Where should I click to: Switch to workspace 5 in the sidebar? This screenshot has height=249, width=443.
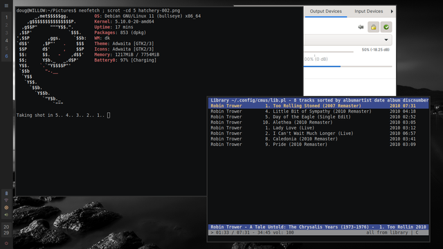pos(6,48)
